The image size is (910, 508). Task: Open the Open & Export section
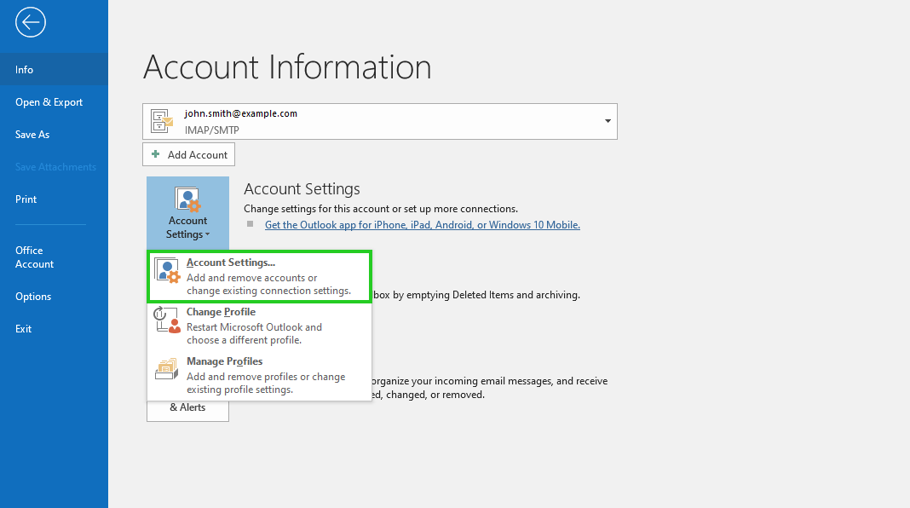[x=49, y=102]
